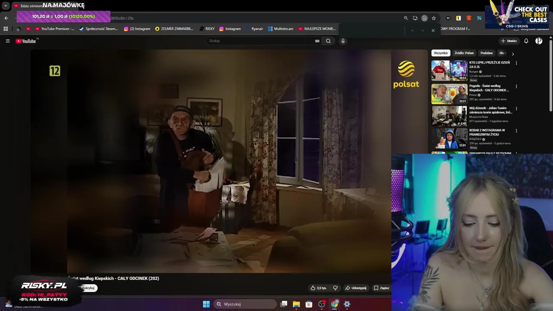Click the YouTube search magnifier button

[328, 41]
